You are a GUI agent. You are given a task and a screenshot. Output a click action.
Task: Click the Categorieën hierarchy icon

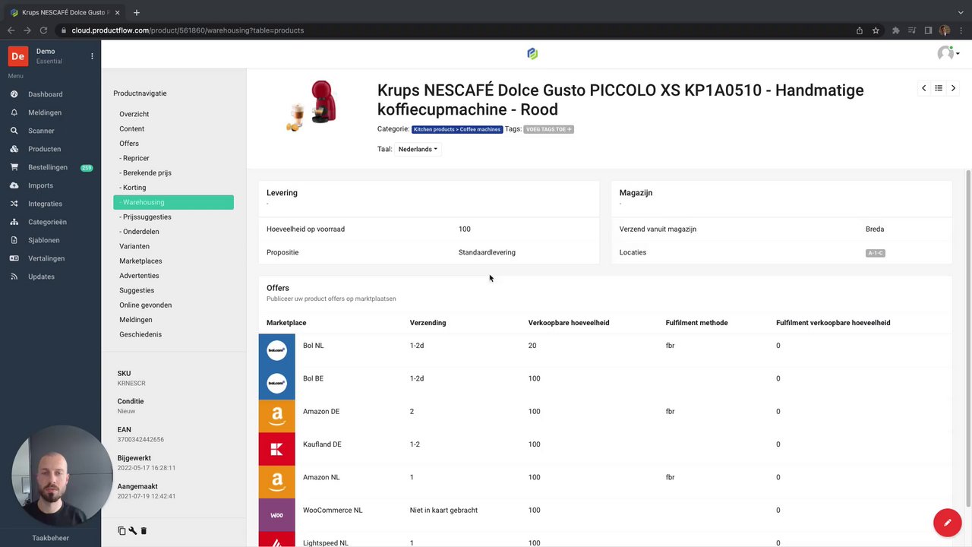coord(14,222)
